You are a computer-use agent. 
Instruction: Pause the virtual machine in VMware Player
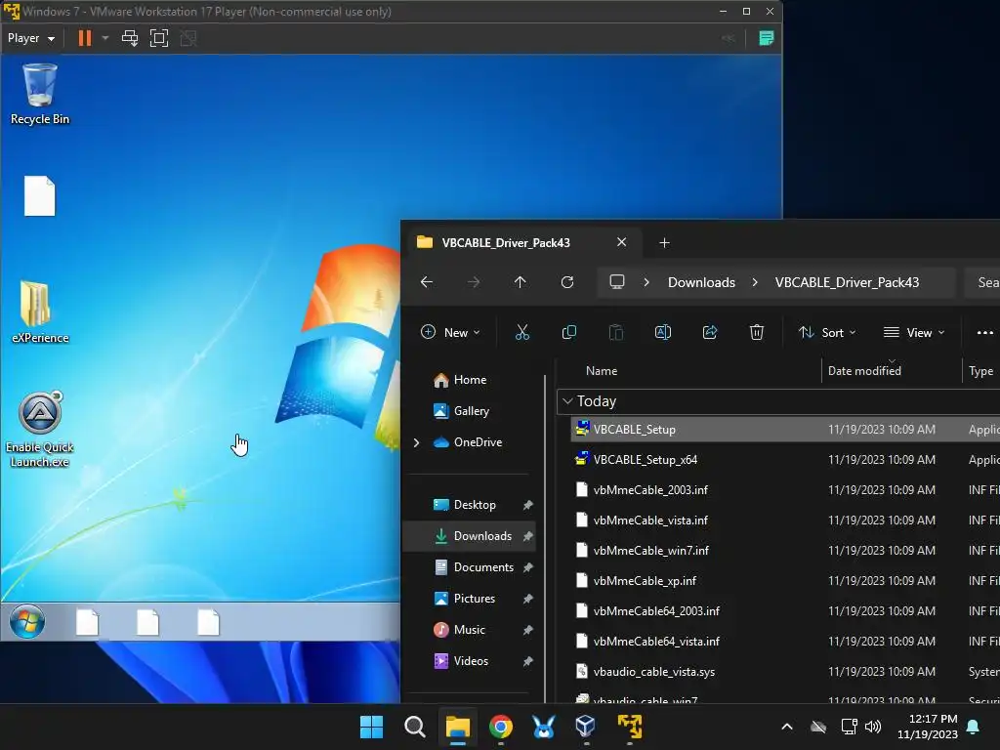click(x=84, y=38)
